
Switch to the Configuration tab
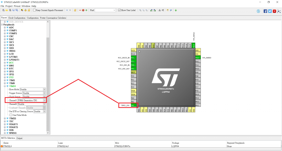[x=32, y=18]
